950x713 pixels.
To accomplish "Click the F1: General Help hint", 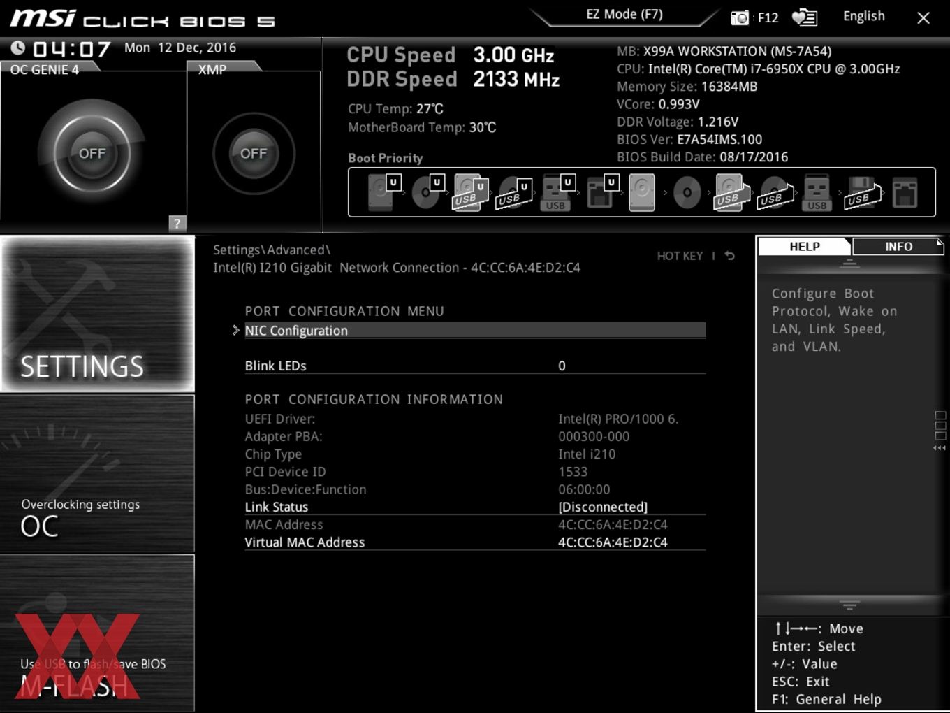I will tap(826, 699).
